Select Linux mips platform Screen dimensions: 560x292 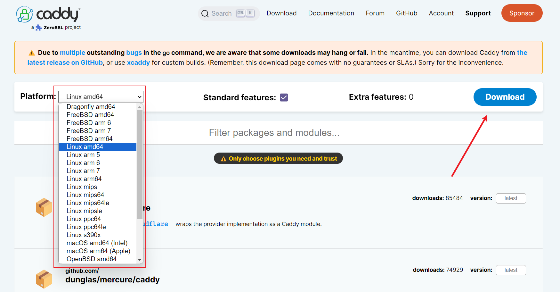click(x=98, y=187)
